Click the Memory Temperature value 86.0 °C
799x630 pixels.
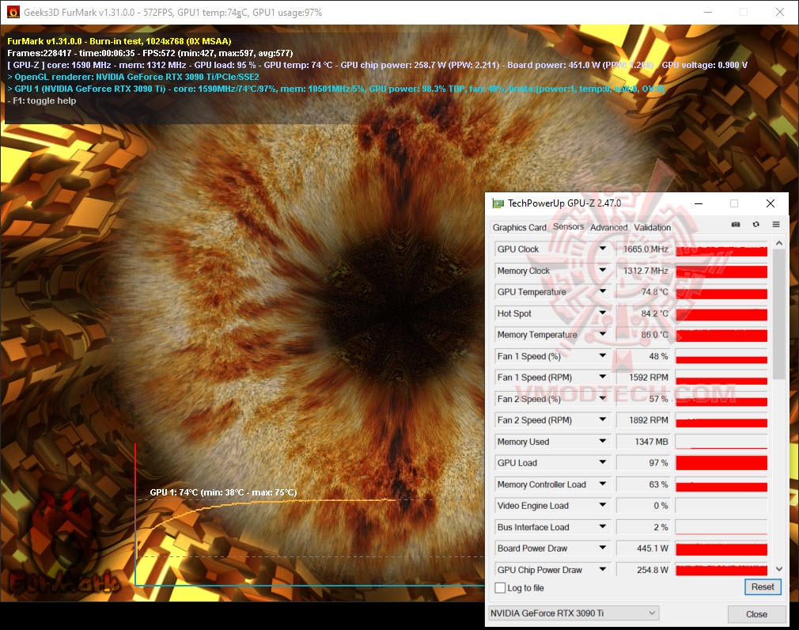click(x=645, y=335)
